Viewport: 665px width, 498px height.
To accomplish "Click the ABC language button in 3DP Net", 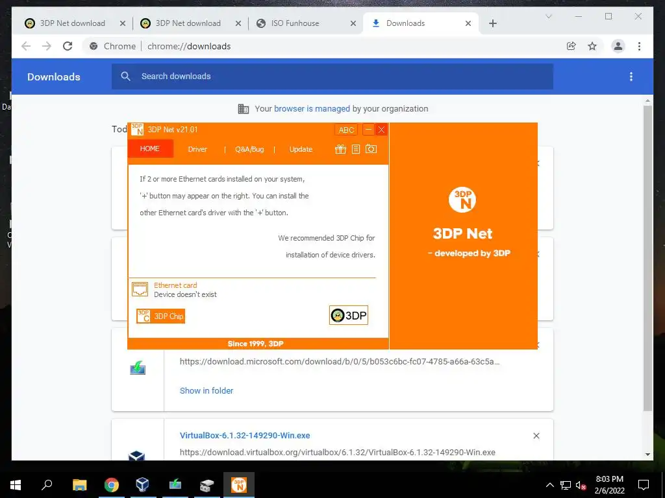I will point(346,130).
